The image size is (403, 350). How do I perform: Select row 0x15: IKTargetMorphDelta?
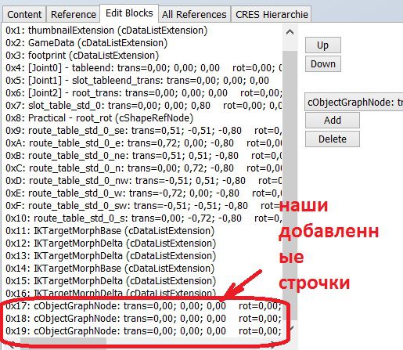(x=142, y=281)
